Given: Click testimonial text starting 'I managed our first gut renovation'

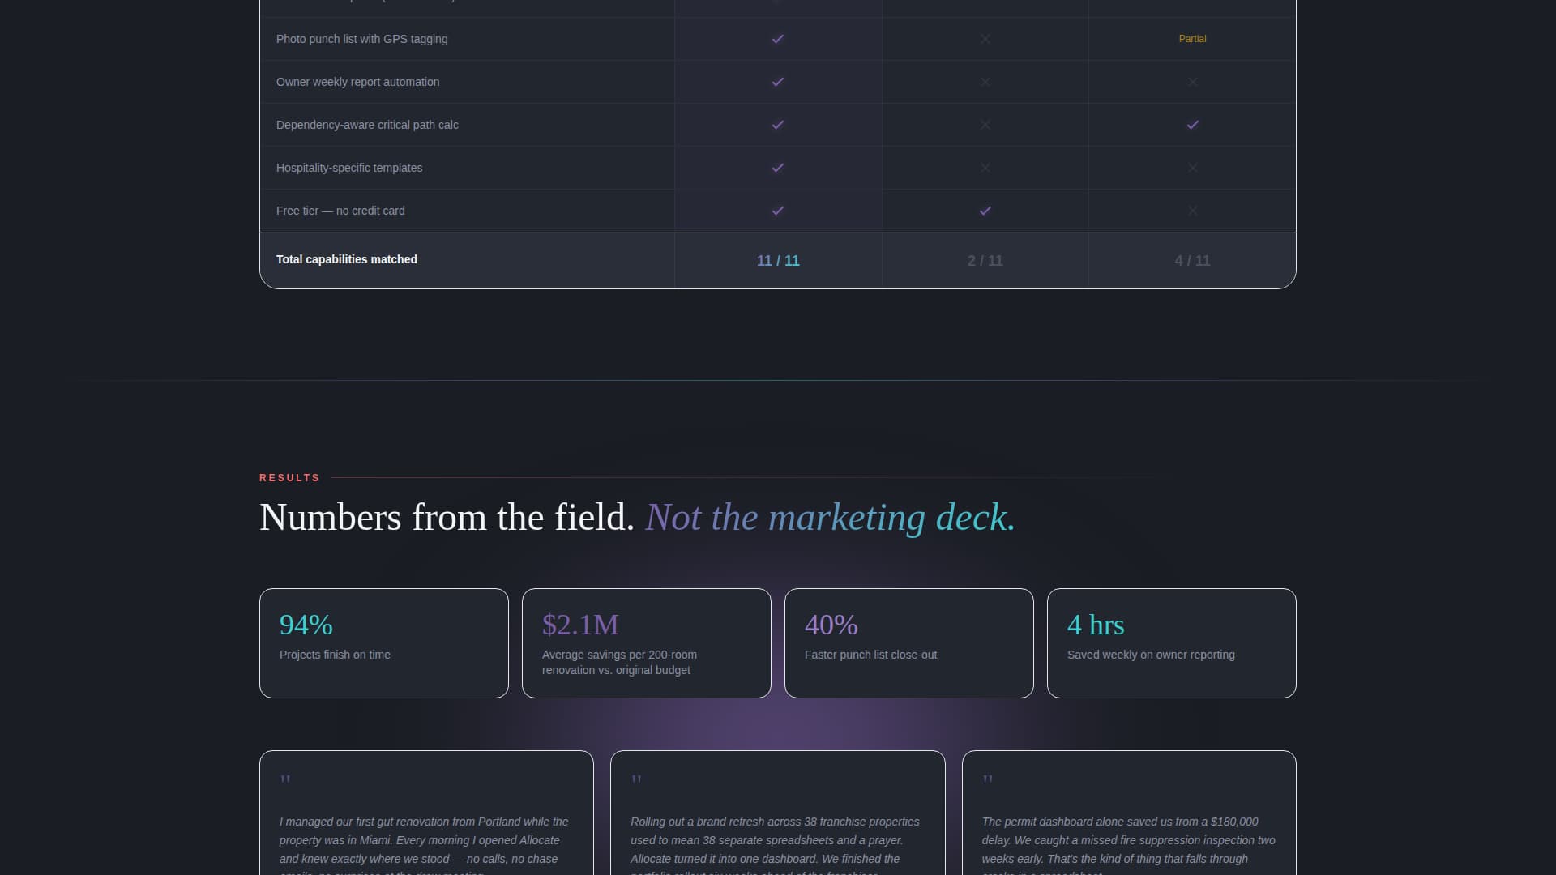Looking at the screenshot, I should [x=425, y=844].
